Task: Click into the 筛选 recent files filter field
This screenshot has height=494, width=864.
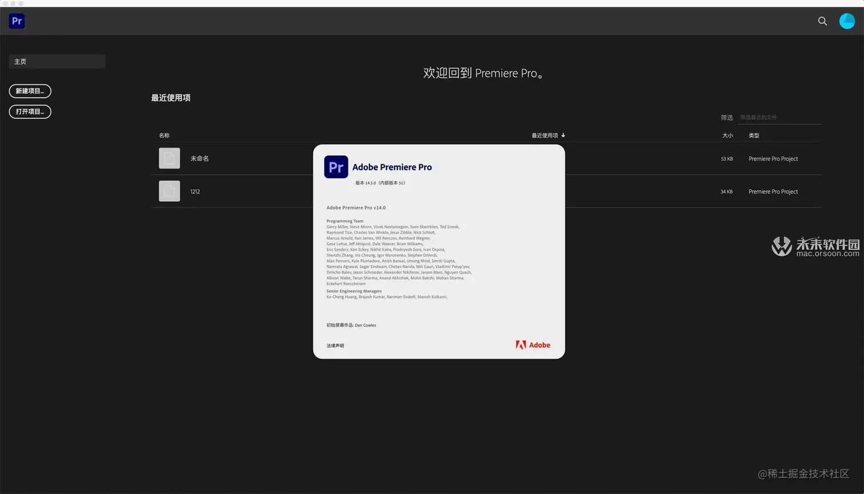Action: pyautogui.click(x=779, y=118)
